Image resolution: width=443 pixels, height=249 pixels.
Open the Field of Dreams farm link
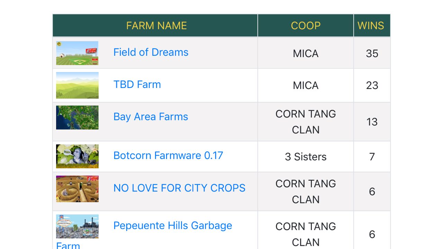151,52
